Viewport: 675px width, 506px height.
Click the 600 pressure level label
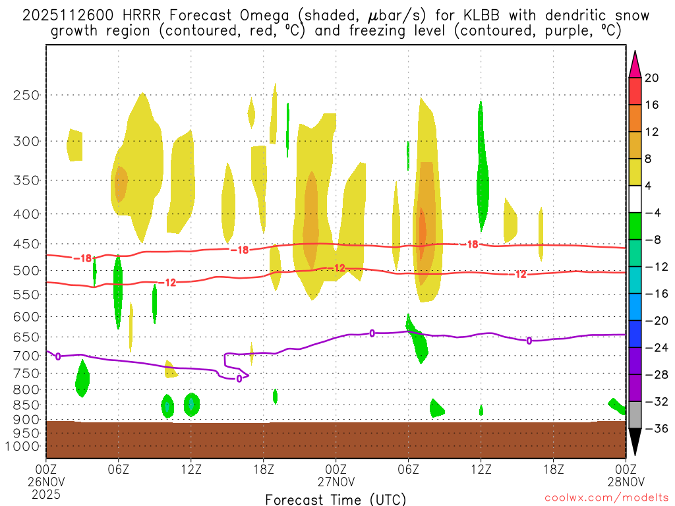(x=26, y=317)
